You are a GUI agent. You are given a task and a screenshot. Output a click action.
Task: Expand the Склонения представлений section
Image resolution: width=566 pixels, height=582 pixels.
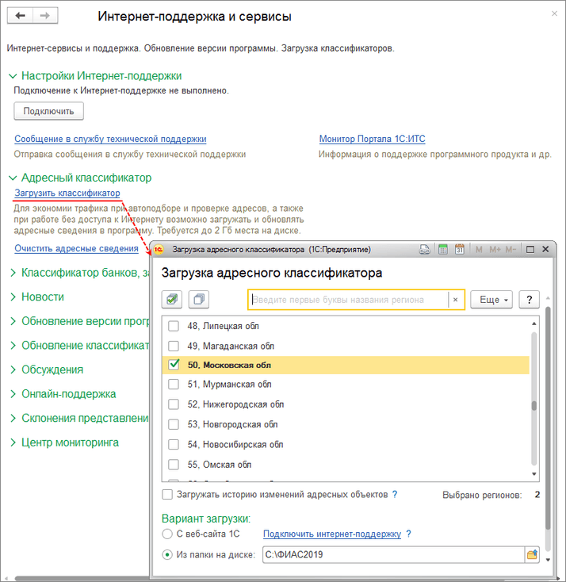point(13,419)
